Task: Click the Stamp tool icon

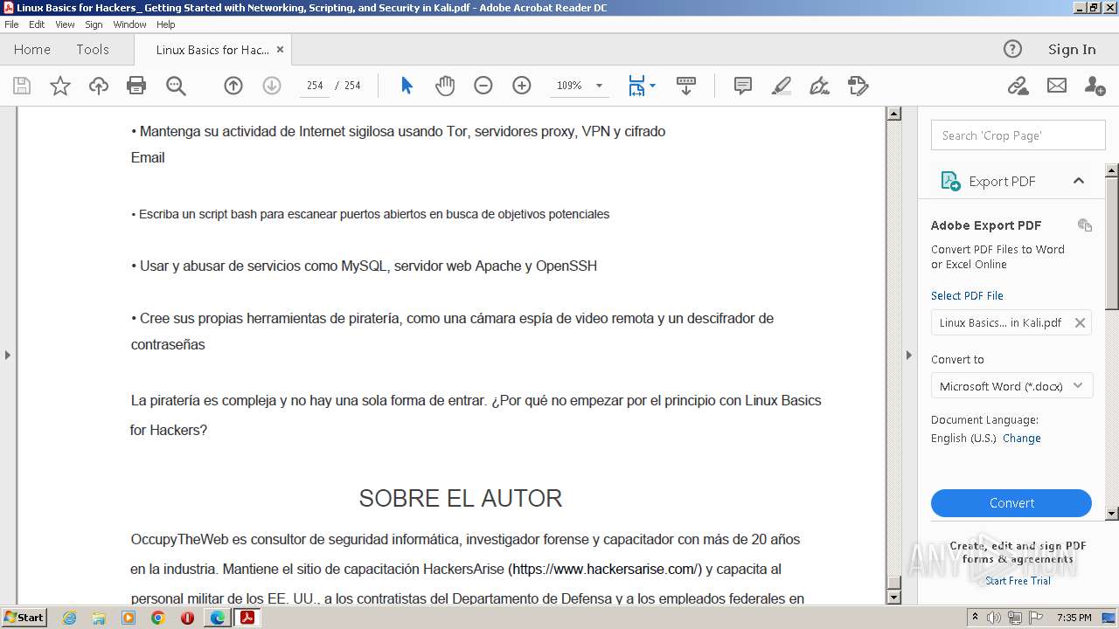Action: tap(858, 86)
